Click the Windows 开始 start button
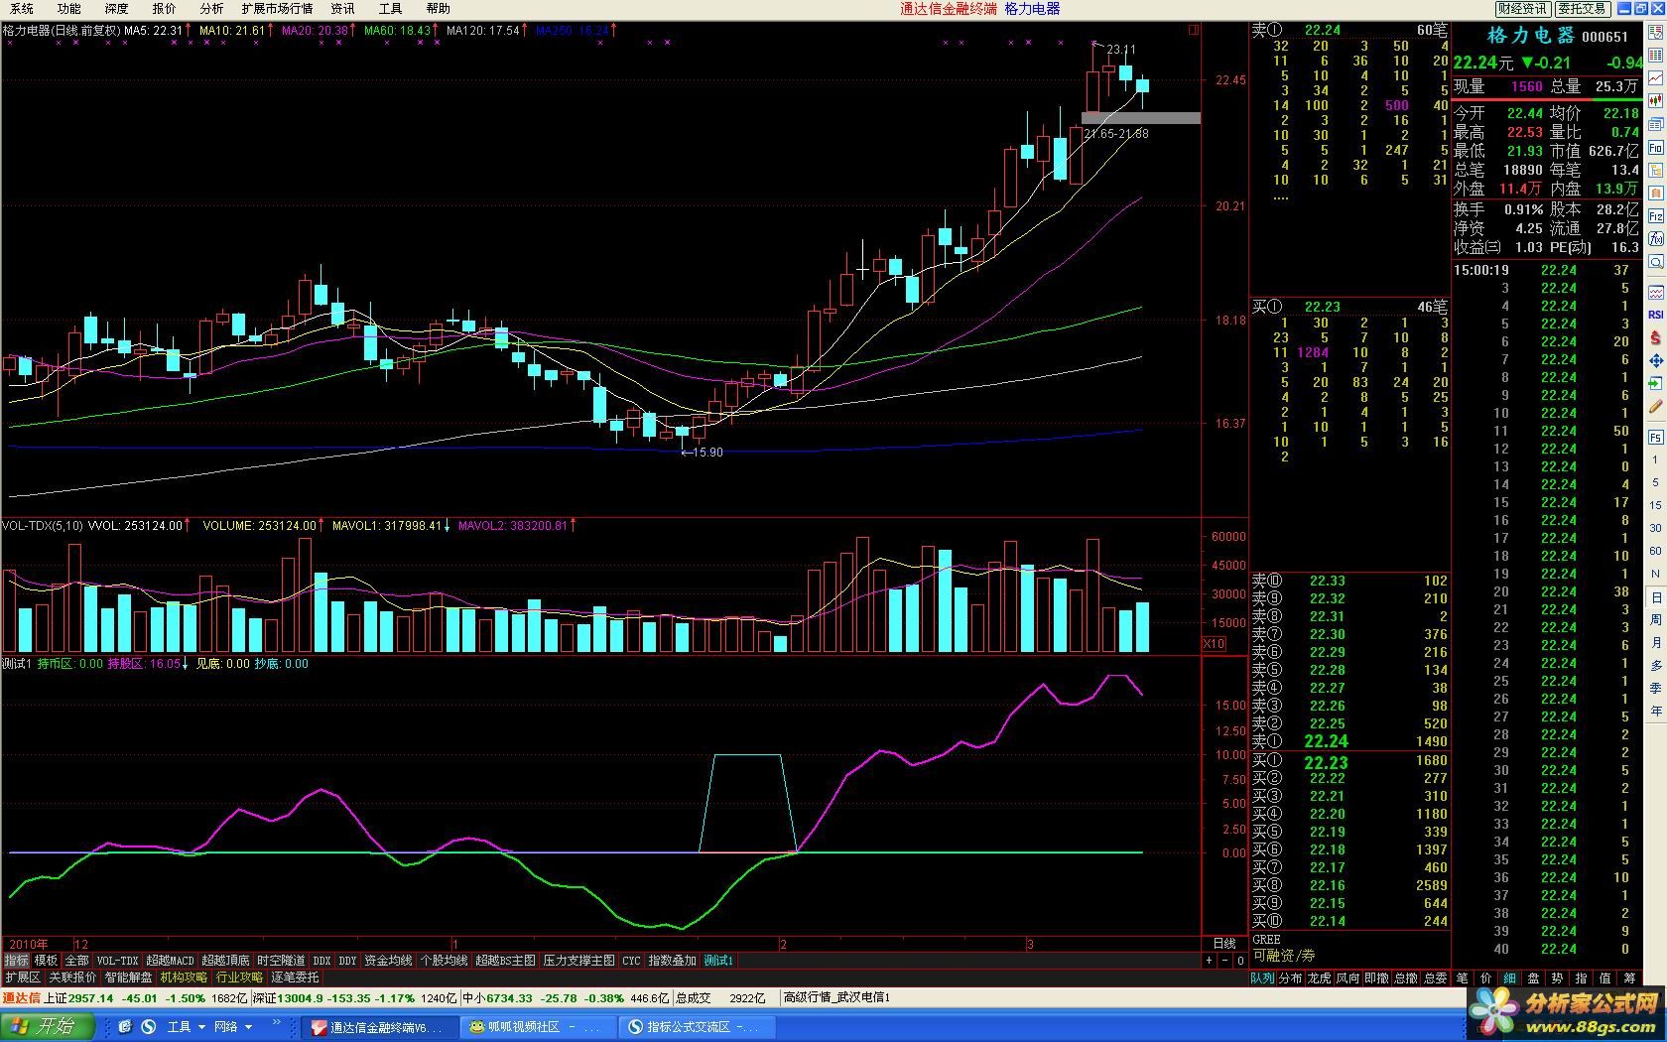 click(47, 1026)
